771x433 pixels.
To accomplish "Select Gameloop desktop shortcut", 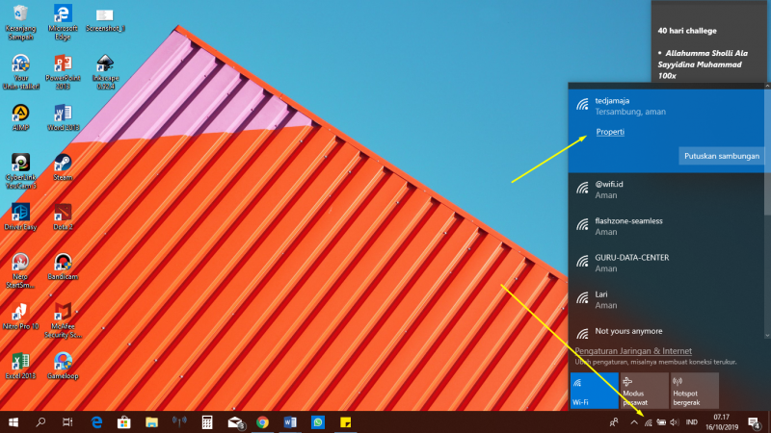I will tap(63, 366).
